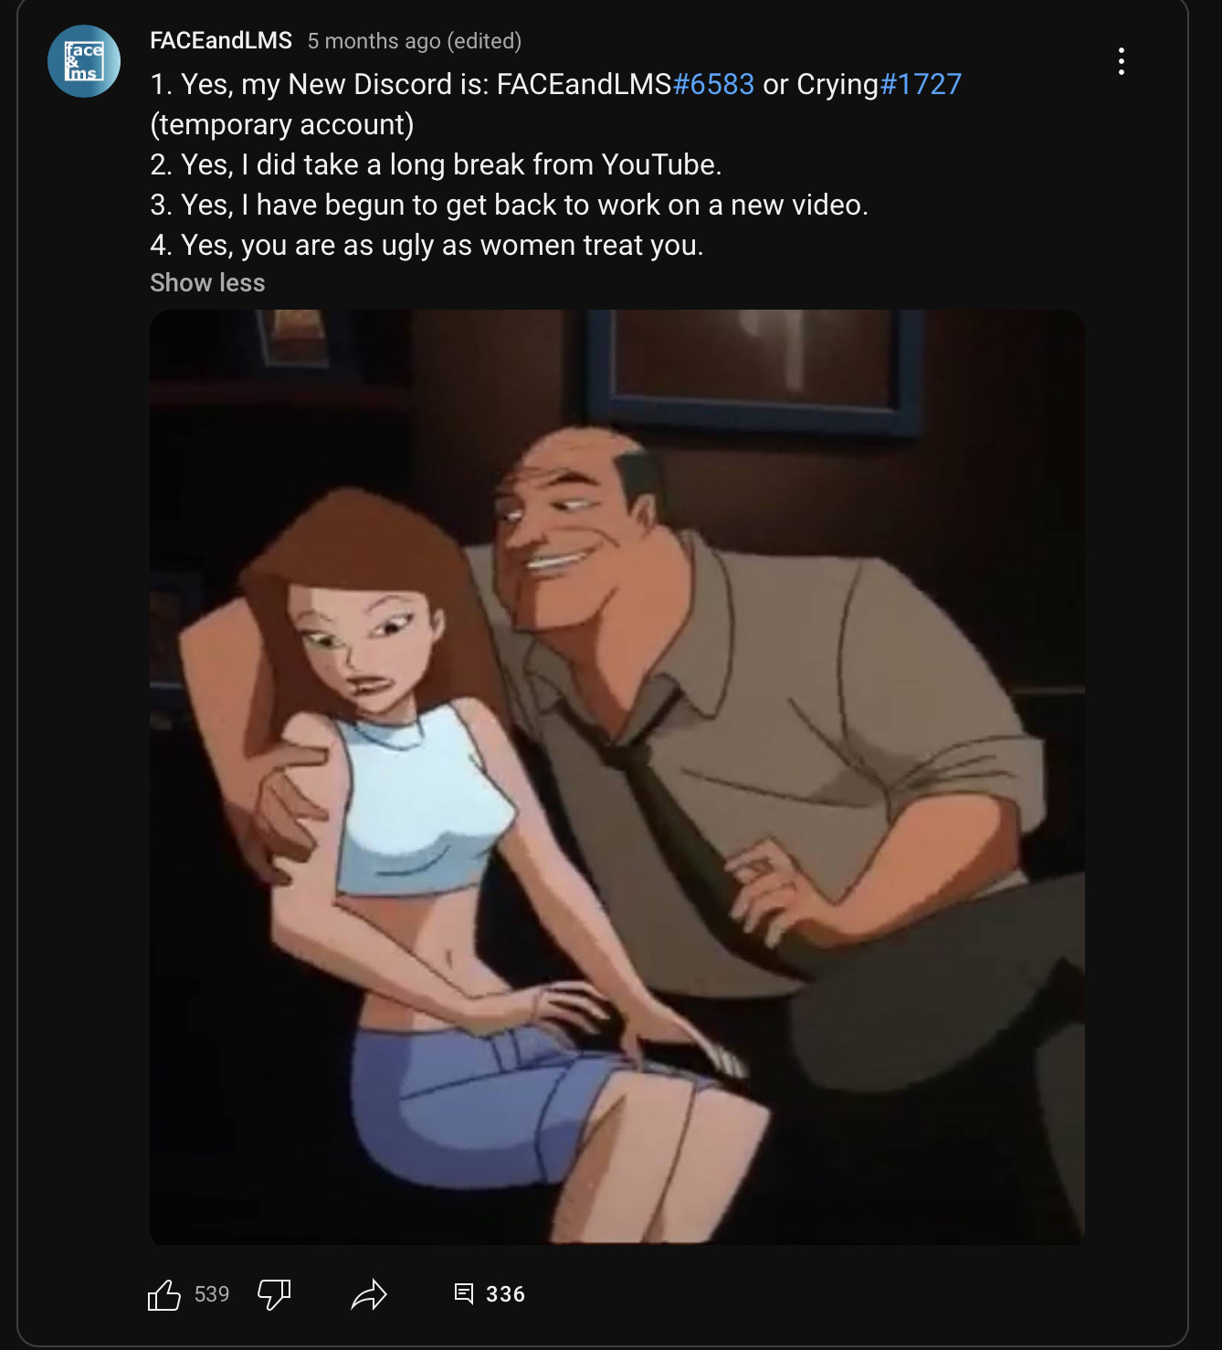Share the post using arrow icon
This screenshot has width=1222, height=1350.
(369, 1294)
